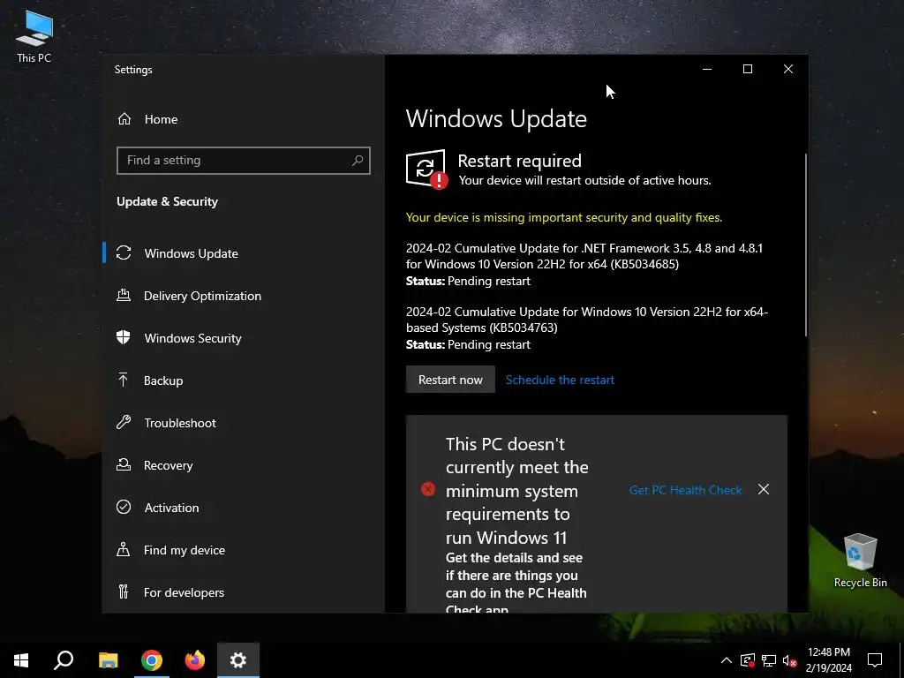The image size is (904, 678).
Task: Open the Windows Start menu
Action: [21, 660]
